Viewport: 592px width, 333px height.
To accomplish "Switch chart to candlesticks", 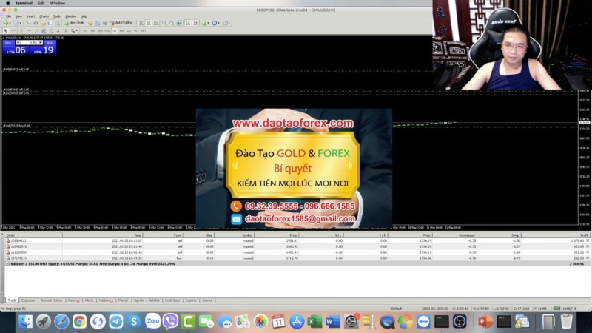I will [x=149, y=23].
